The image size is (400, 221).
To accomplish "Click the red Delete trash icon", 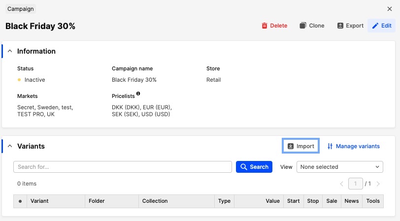I will [265, 26].
